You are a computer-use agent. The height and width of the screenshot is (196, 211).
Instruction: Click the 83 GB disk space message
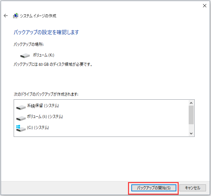[x=53, y=64]
